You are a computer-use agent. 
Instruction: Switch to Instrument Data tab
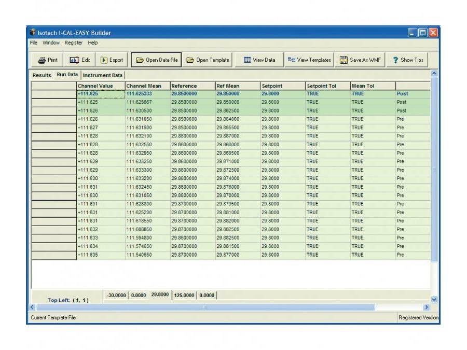[x=103, y=75]
